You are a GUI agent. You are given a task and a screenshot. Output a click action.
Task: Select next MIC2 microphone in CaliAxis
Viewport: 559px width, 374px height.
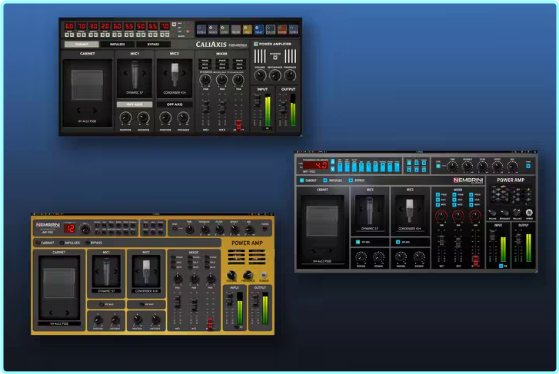[x=184, y=73]
